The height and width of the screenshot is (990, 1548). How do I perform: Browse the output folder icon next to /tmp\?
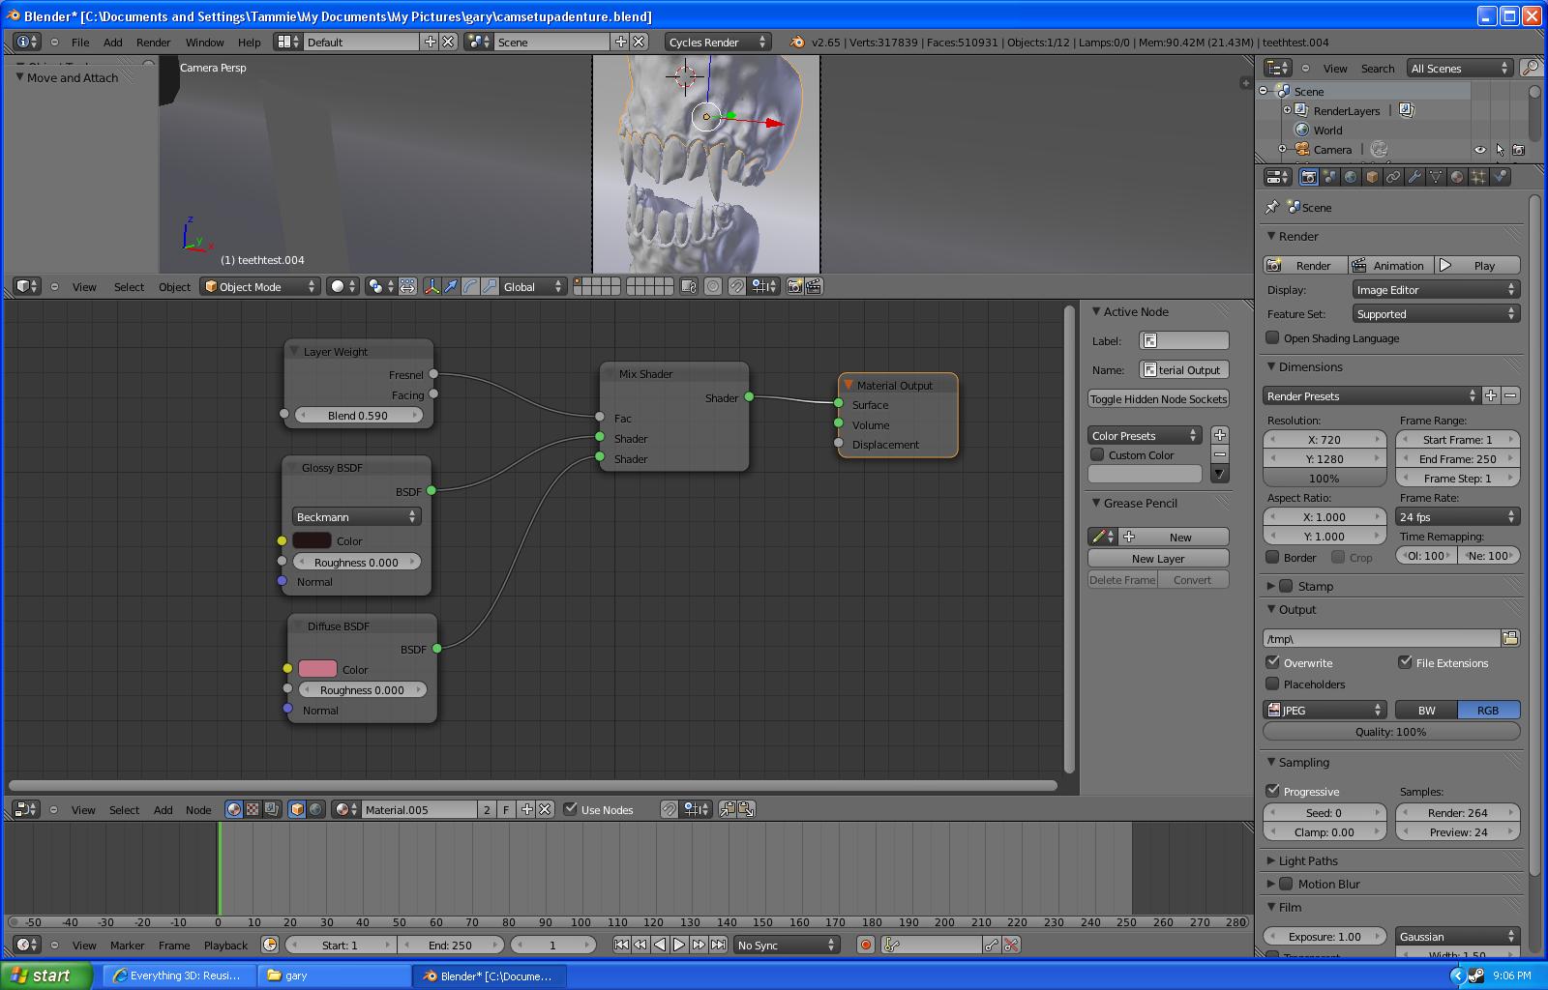click(x=1510, y=638)
